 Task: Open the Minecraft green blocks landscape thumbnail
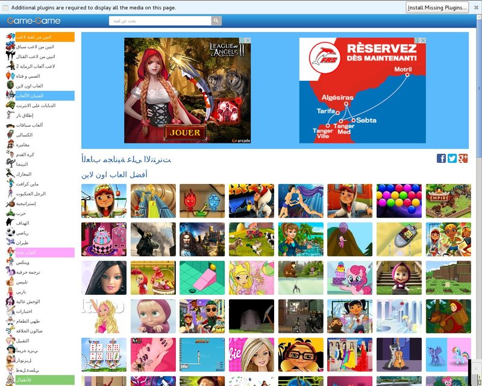point(448,277)
